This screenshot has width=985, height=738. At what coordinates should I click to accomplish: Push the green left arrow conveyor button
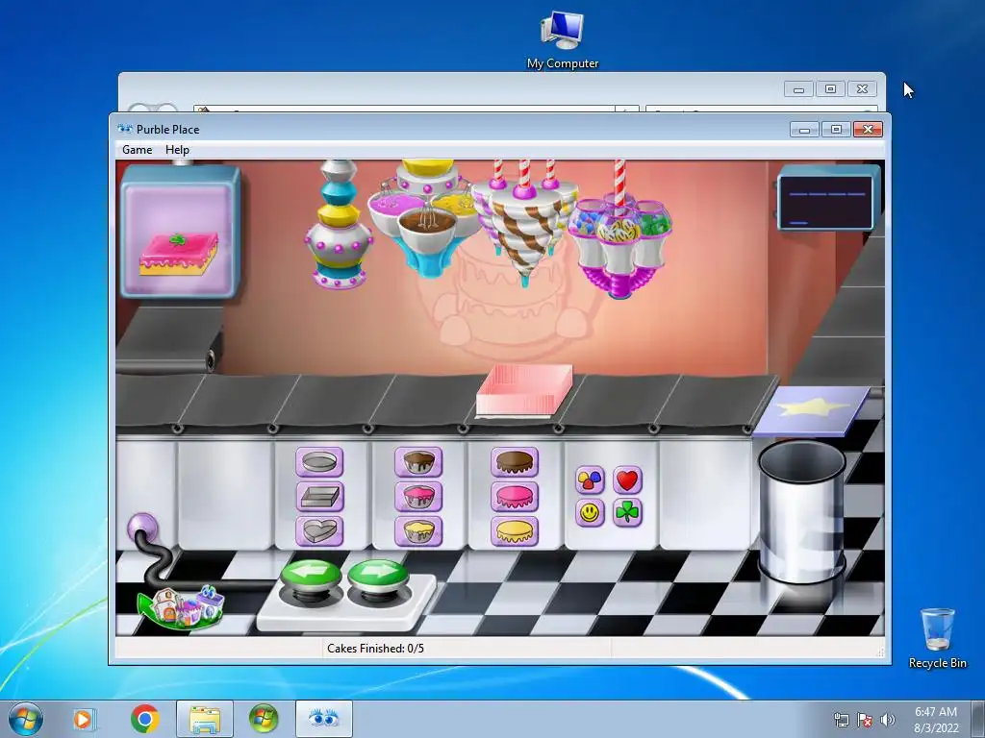click(311, 578)
